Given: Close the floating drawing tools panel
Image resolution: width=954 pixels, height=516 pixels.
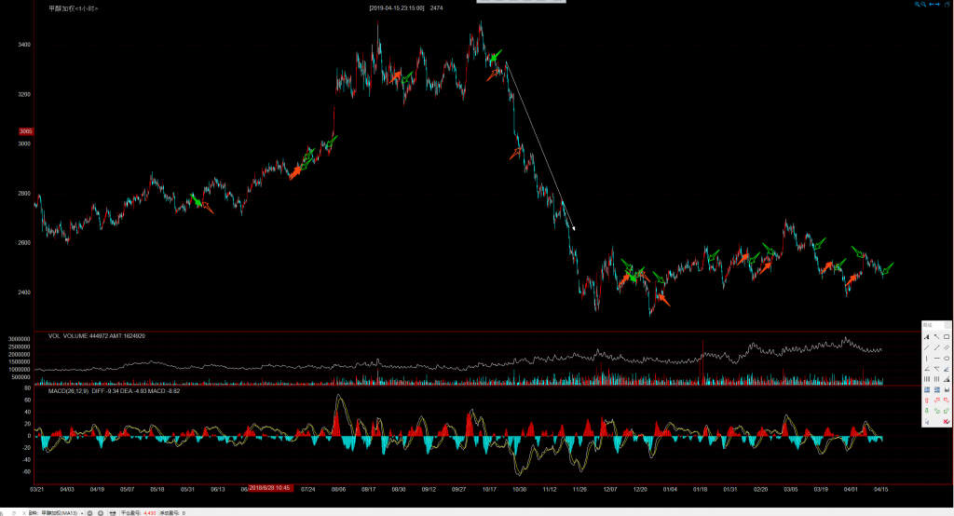Looking at the screenshot, I should click(x=947, y=325).
